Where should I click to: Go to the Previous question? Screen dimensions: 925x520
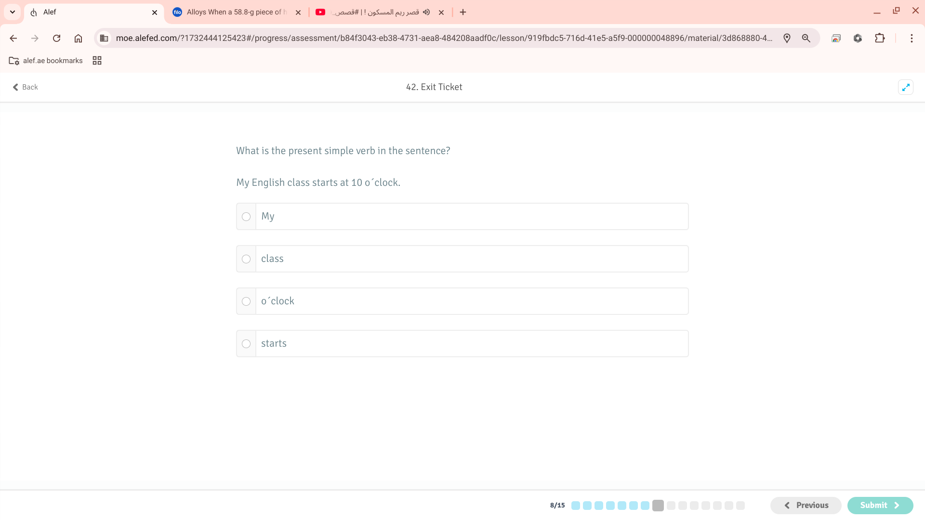click(x=806, y=505)
